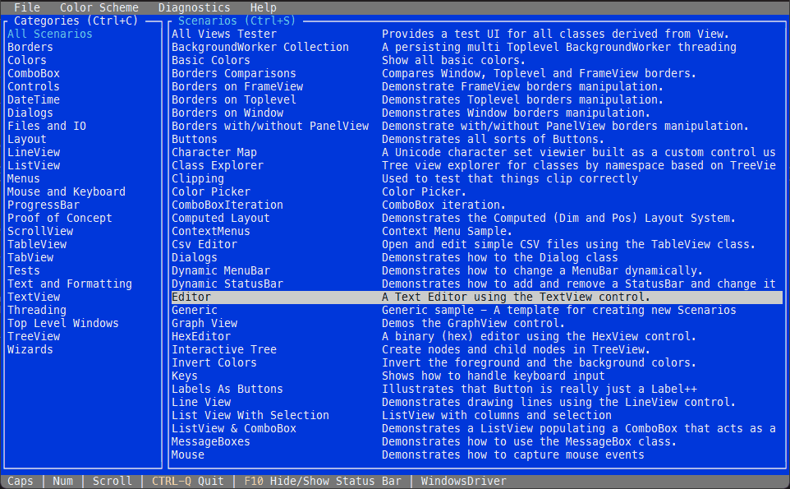Select the Clipping scenario
This screenshot has width=790, height=489.
tap(197, 178)
